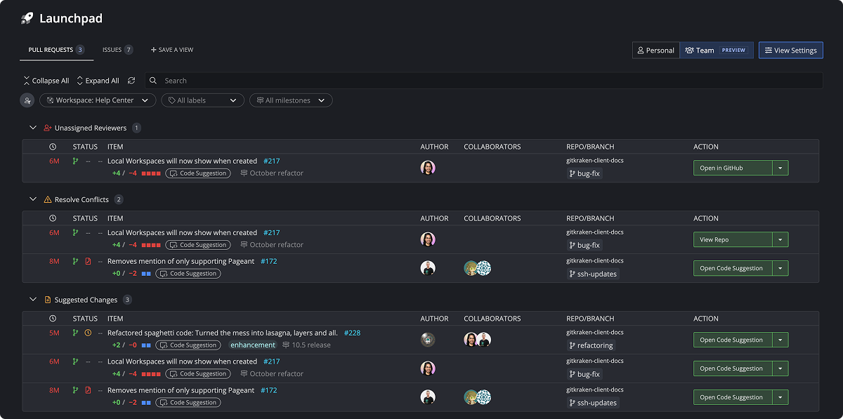This screenshot has width=843, height=419.
Task: Click the author avatar in Unassigned Reviewers row
Action: (428, 168)
